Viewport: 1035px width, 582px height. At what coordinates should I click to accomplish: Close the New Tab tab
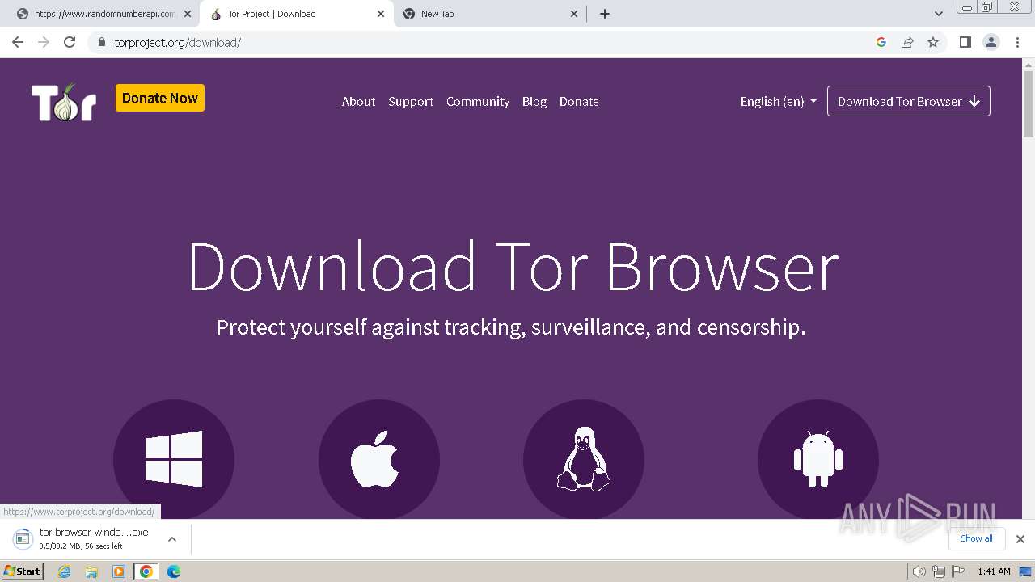[574, 14]
